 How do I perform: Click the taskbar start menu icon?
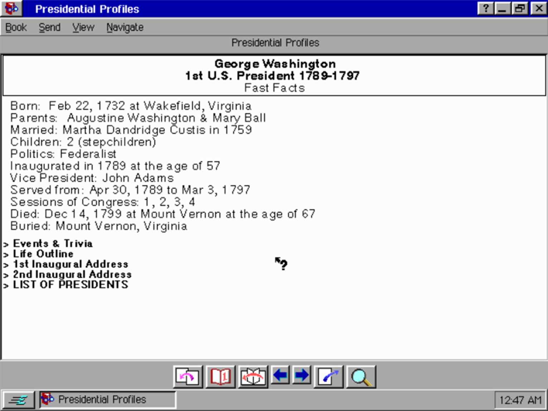point(19,400)
